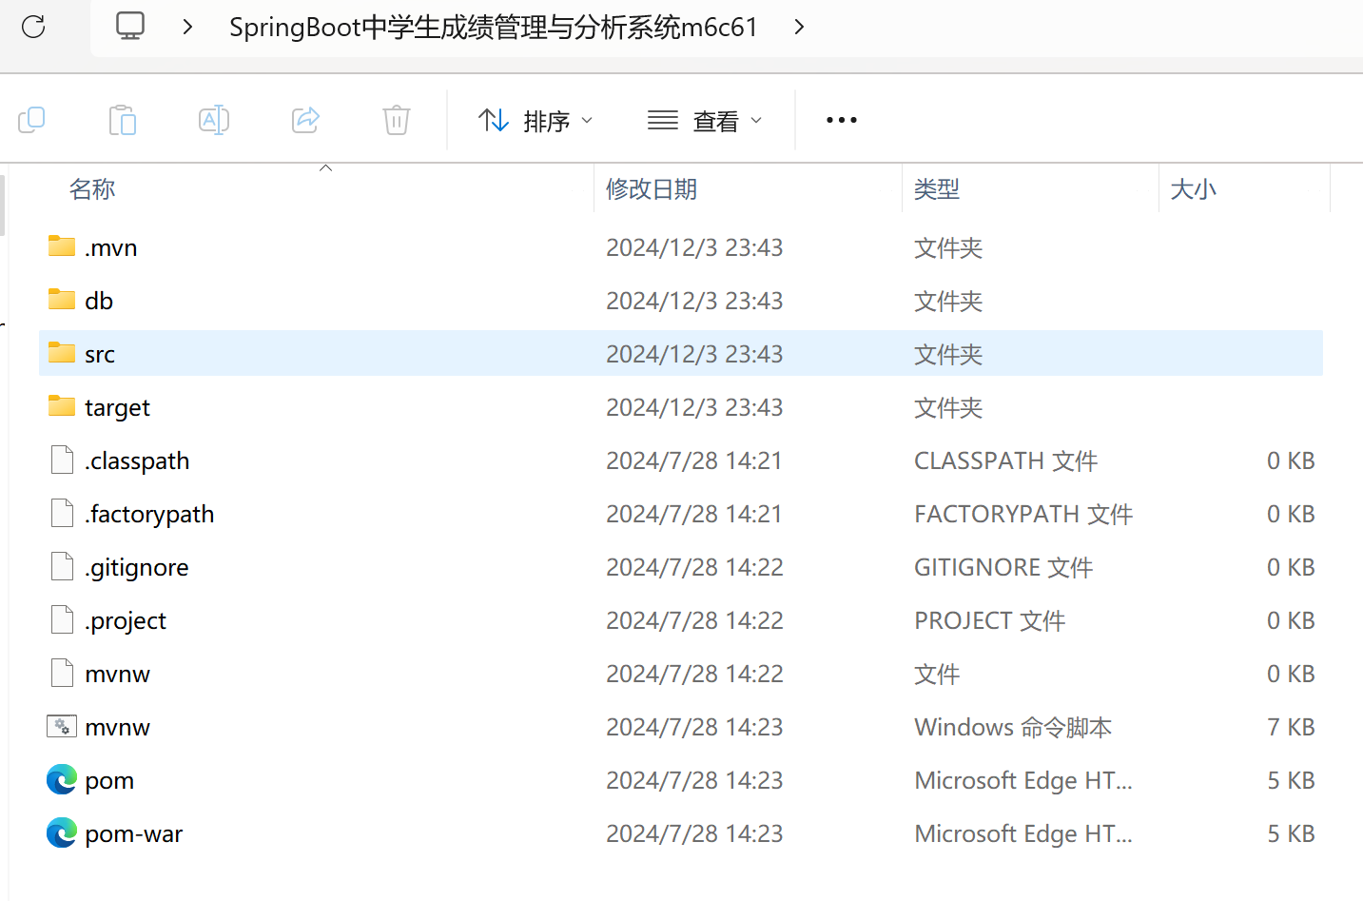This screenshot has height=901, width=1363.
Task: Click the src folder name
Action: (100, 354)
